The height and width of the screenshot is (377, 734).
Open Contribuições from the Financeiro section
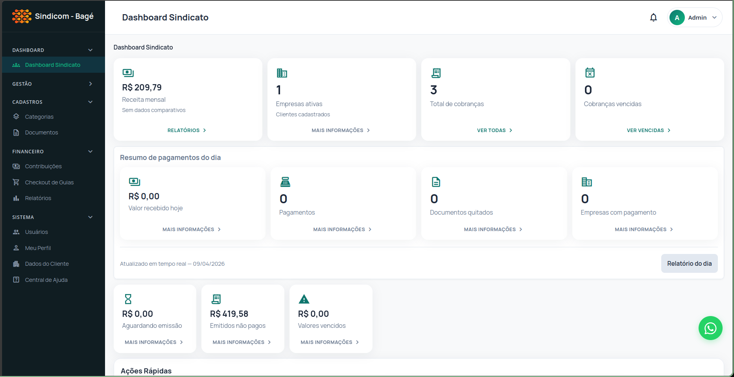point(16,166)
